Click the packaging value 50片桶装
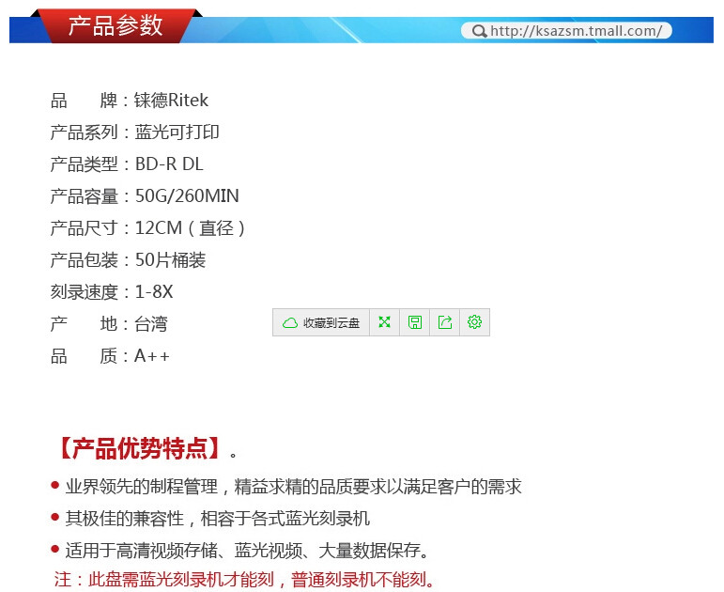This screenshot has height=592, width=724. [x=170, y=260]
